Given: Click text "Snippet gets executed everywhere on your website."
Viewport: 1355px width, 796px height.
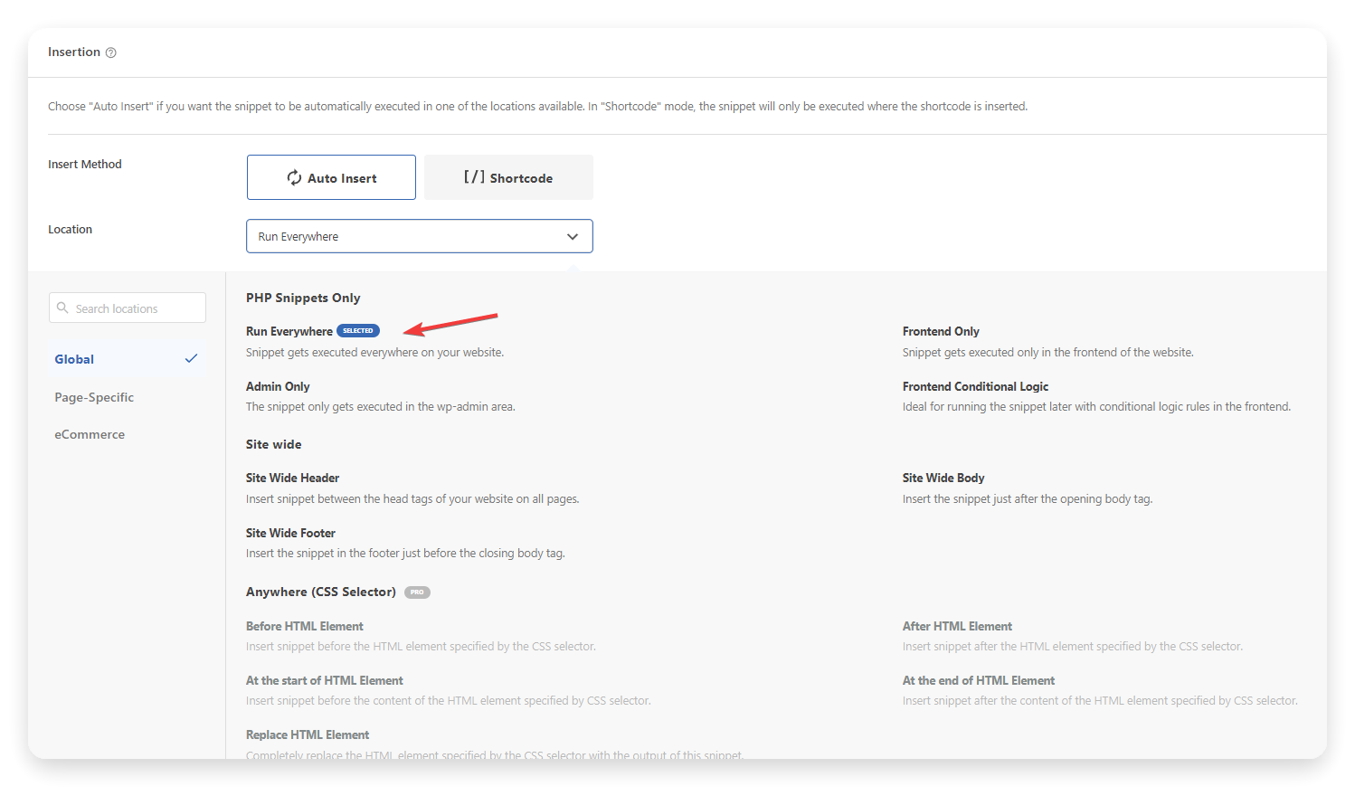Looking at the screenshot, I should click(x=374, y=352).
